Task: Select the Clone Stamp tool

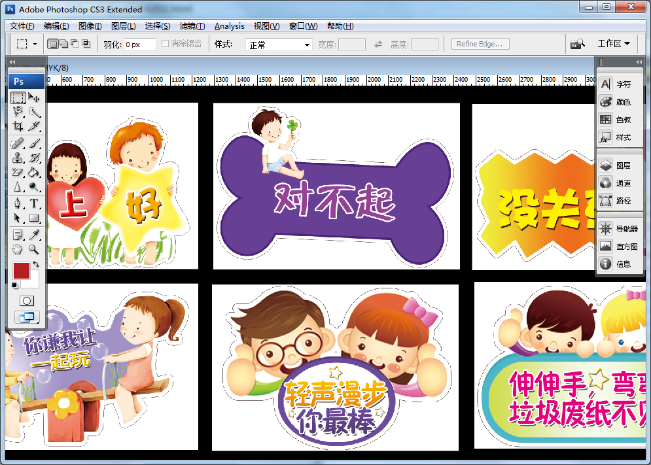Action: (18, 158)
